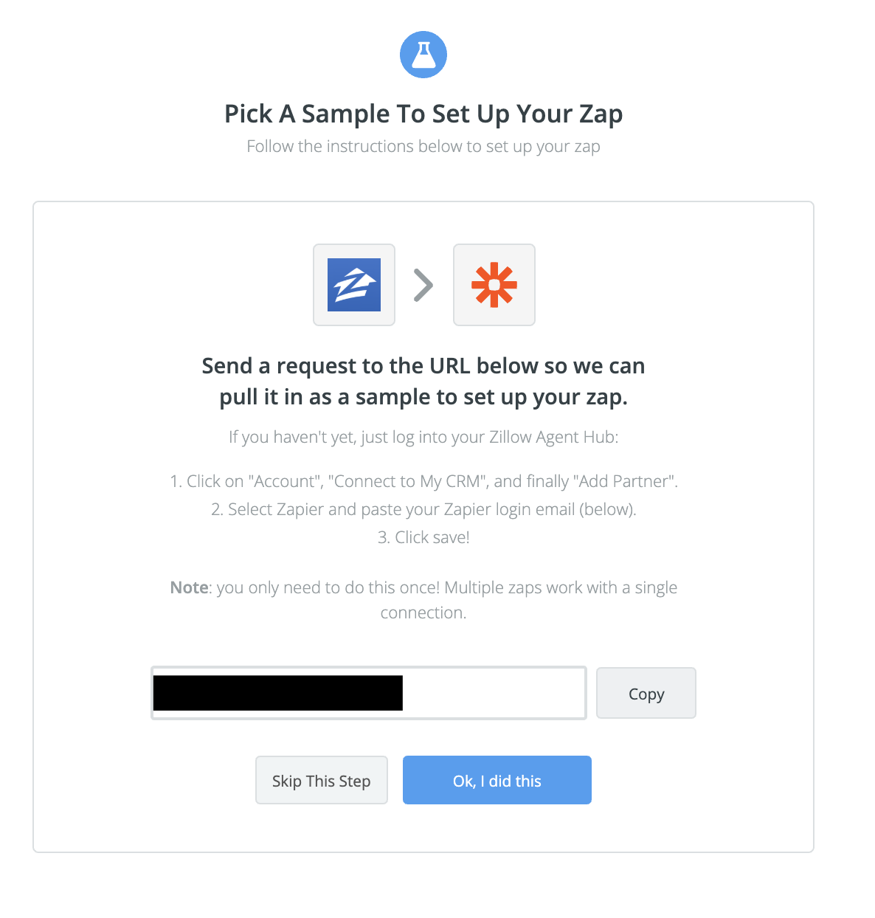875x918 pixels.
Task: Click the Multiple zaps work sentence
Action: point(561,587)
